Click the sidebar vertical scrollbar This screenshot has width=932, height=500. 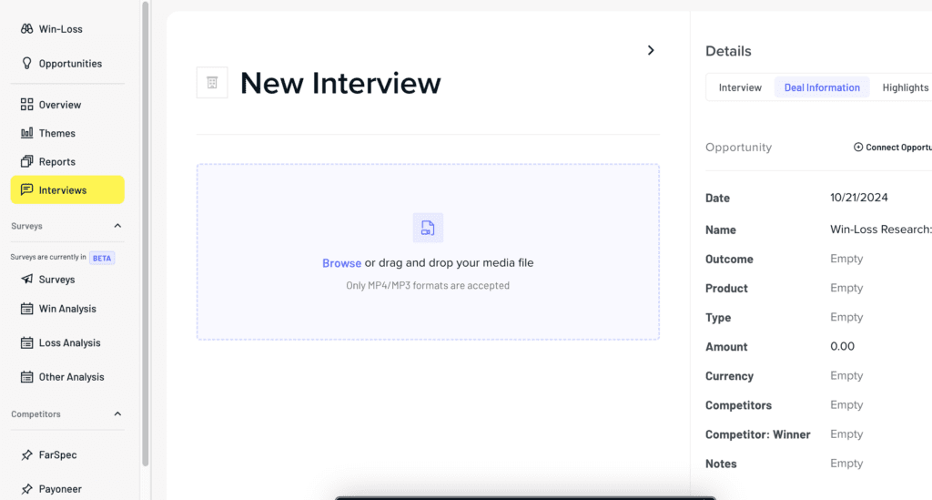145,228
